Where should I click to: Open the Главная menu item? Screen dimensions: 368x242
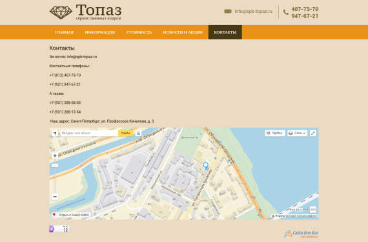pyautogui.click(x=65, y=32)
